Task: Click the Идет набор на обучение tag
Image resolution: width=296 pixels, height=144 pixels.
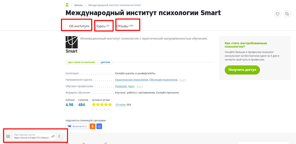Action: pos(82,63)
